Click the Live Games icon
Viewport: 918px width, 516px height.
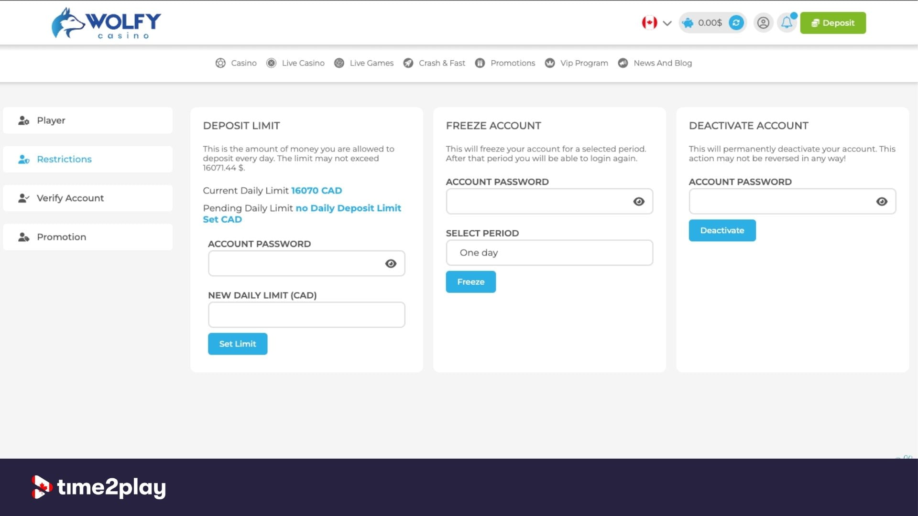pyautogui.click(x=339, y=63)
